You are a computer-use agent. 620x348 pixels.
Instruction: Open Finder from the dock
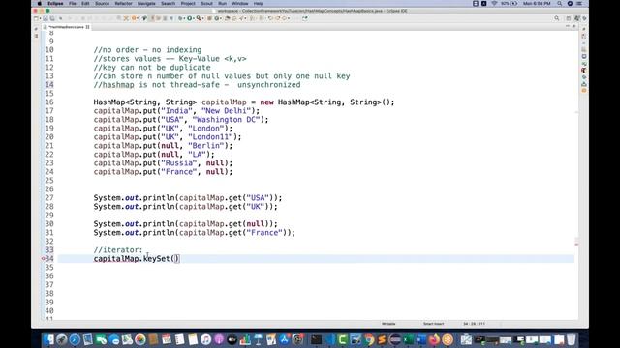pos(48,339)
